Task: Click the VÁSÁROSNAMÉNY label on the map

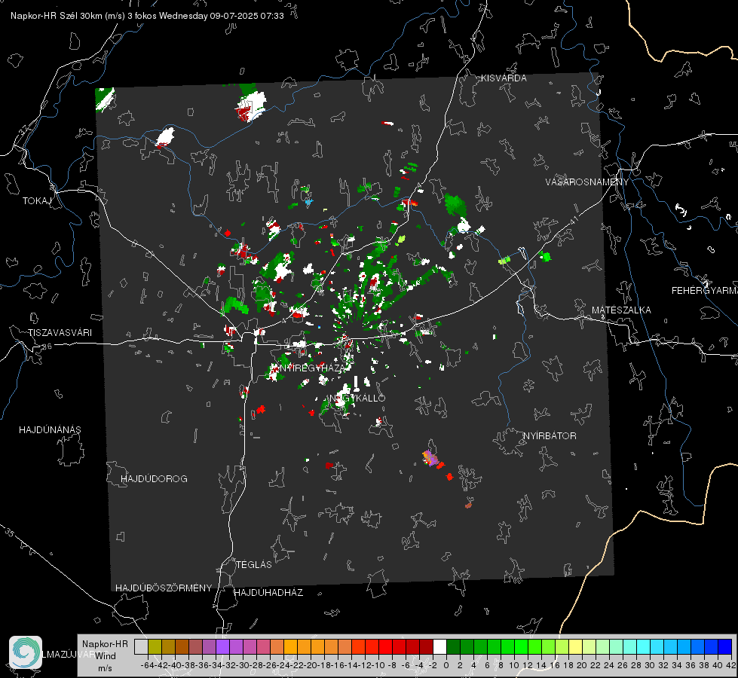Action: click(587, 182)
